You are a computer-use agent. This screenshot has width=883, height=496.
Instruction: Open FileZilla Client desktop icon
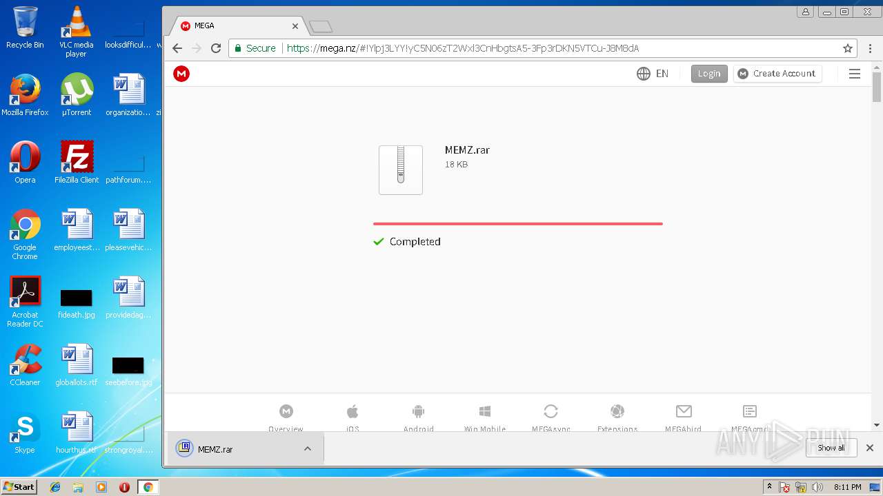coord(76,163)
